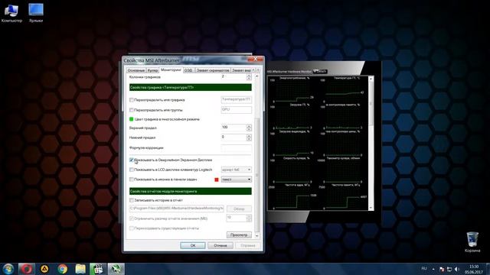Open the film clapperboard taskbar icon
490x275 pixels.
98,269
